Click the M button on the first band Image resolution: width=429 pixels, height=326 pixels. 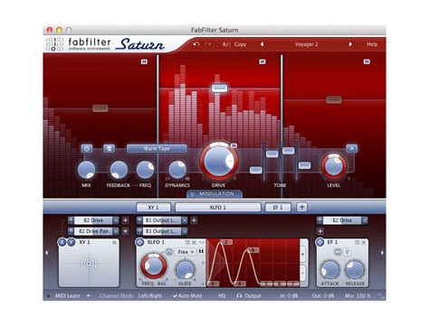click(x=144, y=61)
